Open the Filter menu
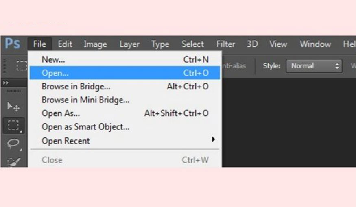This screenshot has height=207, width=356. click(x=225, y=44)
